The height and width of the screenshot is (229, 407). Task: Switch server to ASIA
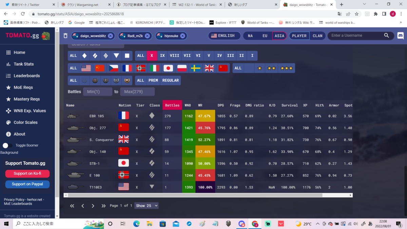pyautogui.click(x=279, y=36)
